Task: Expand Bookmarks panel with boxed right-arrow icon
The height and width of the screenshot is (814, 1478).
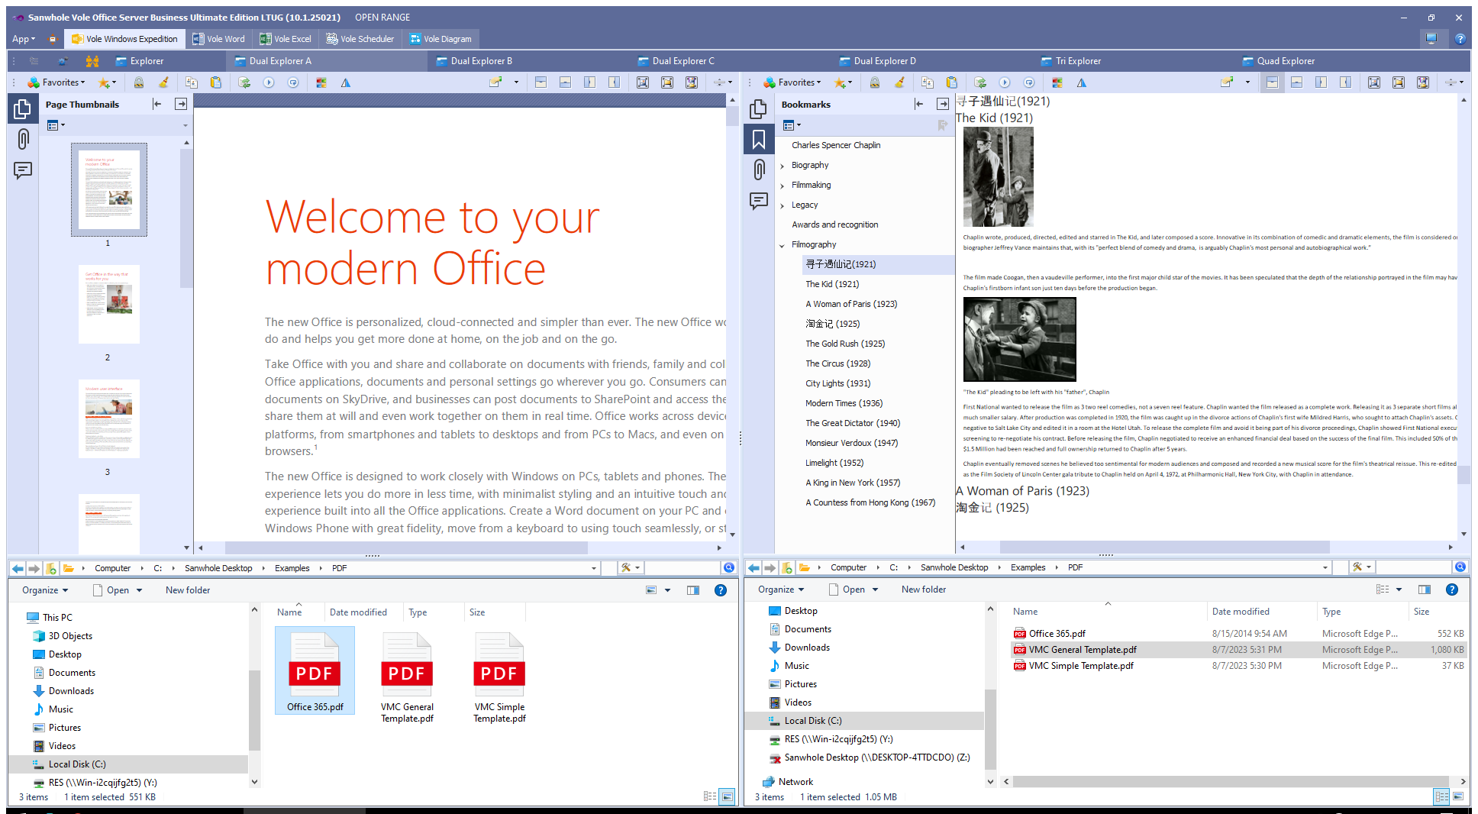Action: pyautogui.click(x=943, y=104)
